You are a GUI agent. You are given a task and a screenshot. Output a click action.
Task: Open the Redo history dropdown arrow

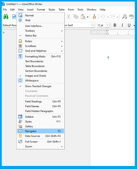(x=117, y=17)
